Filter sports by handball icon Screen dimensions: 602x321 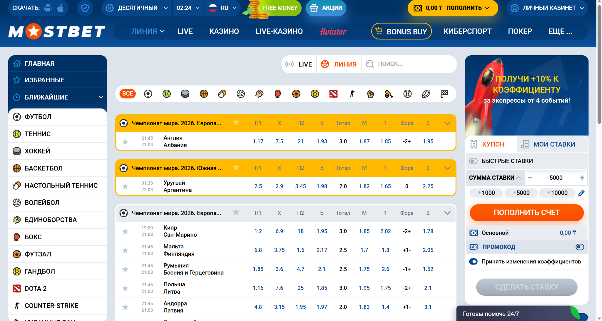coord(315,94)
